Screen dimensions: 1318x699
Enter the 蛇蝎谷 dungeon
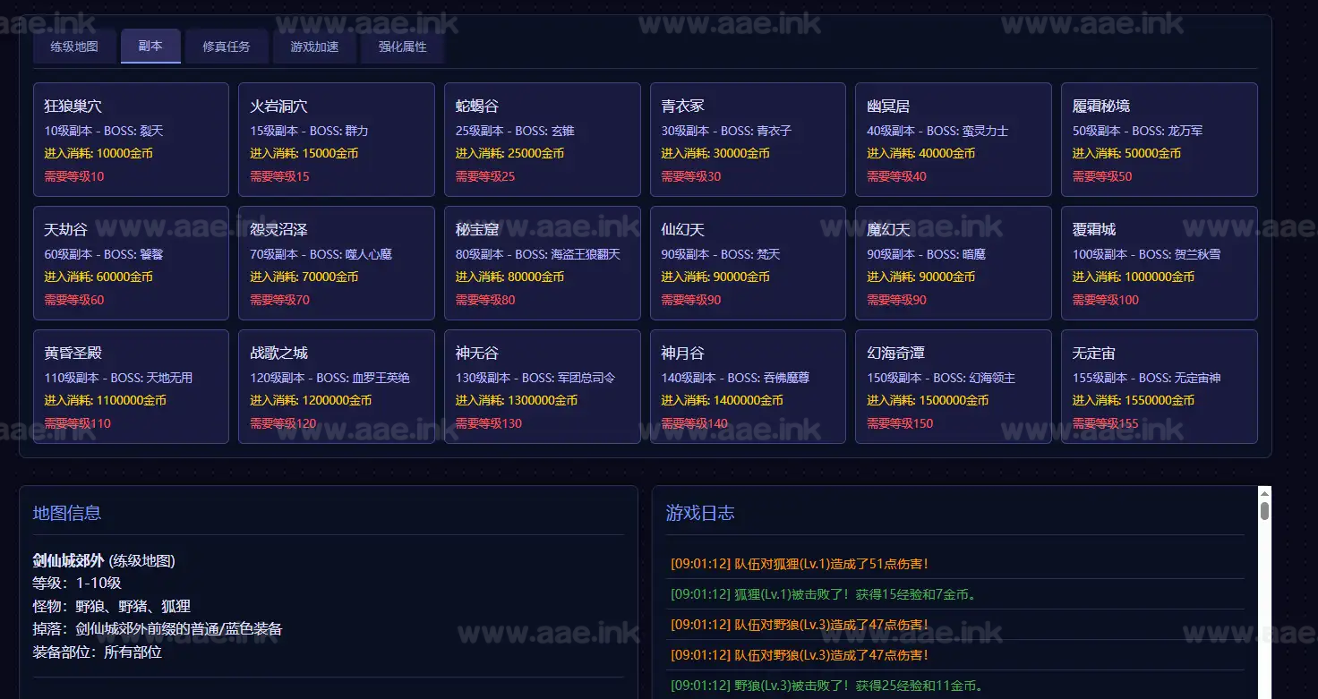542,139
